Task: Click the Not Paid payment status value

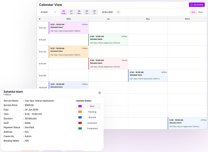Action: (x=29, y=127)
